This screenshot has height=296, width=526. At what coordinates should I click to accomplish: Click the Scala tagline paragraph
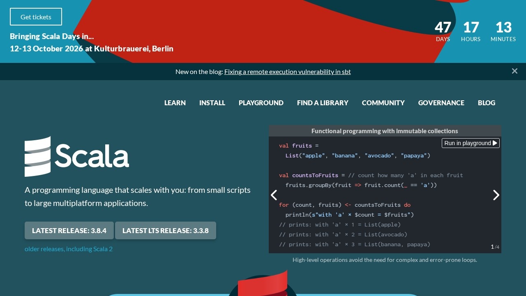coord(138,197)
